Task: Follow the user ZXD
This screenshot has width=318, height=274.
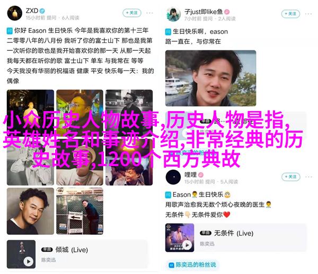Action: [x=132, y=13]
